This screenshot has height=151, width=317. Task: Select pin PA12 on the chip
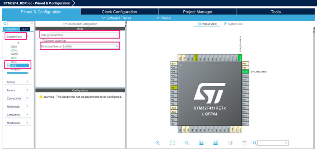[245, 75]
